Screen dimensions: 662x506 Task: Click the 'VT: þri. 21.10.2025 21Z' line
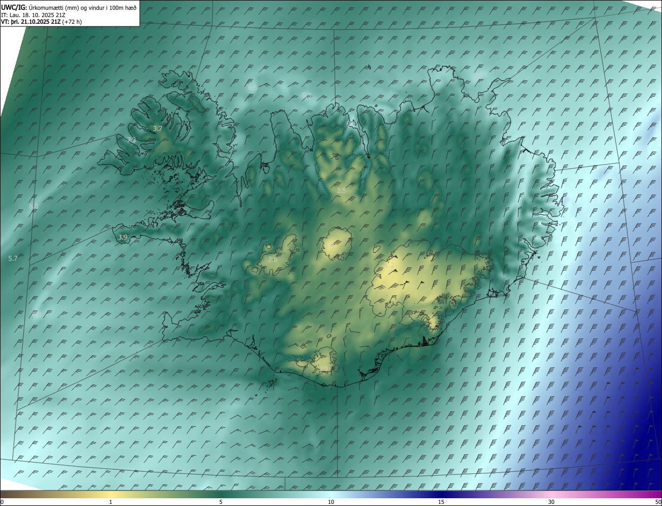[41, 22]
